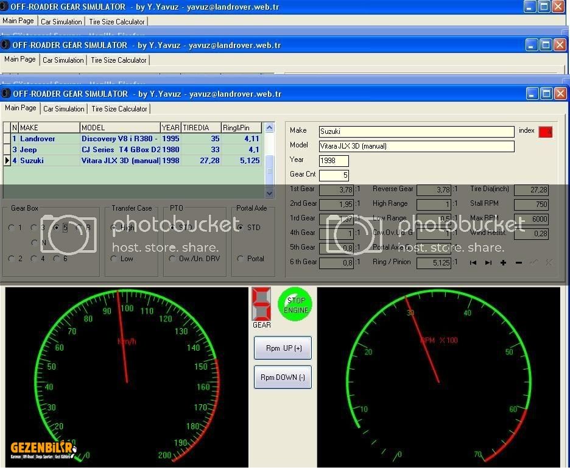Click the Reverse Gear ratio field
The image size is (570, 470).
tap(434, 190)
